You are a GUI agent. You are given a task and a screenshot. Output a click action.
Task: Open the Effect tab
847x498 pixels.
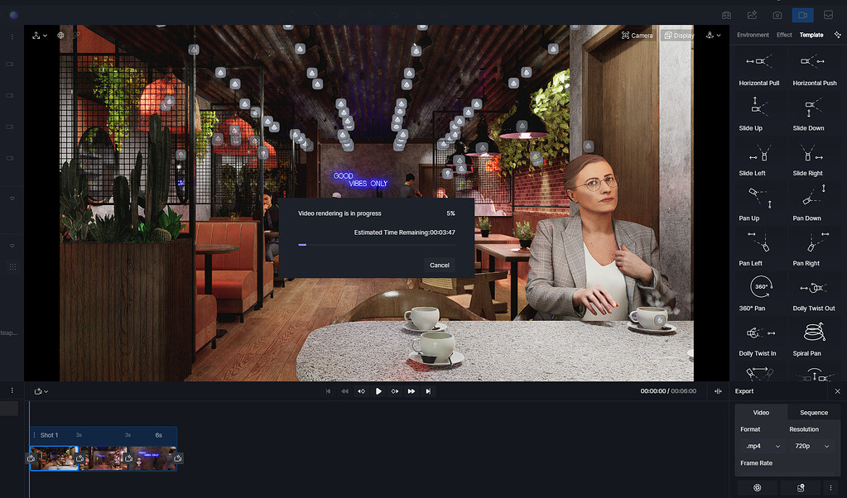(x=784, y=35)
